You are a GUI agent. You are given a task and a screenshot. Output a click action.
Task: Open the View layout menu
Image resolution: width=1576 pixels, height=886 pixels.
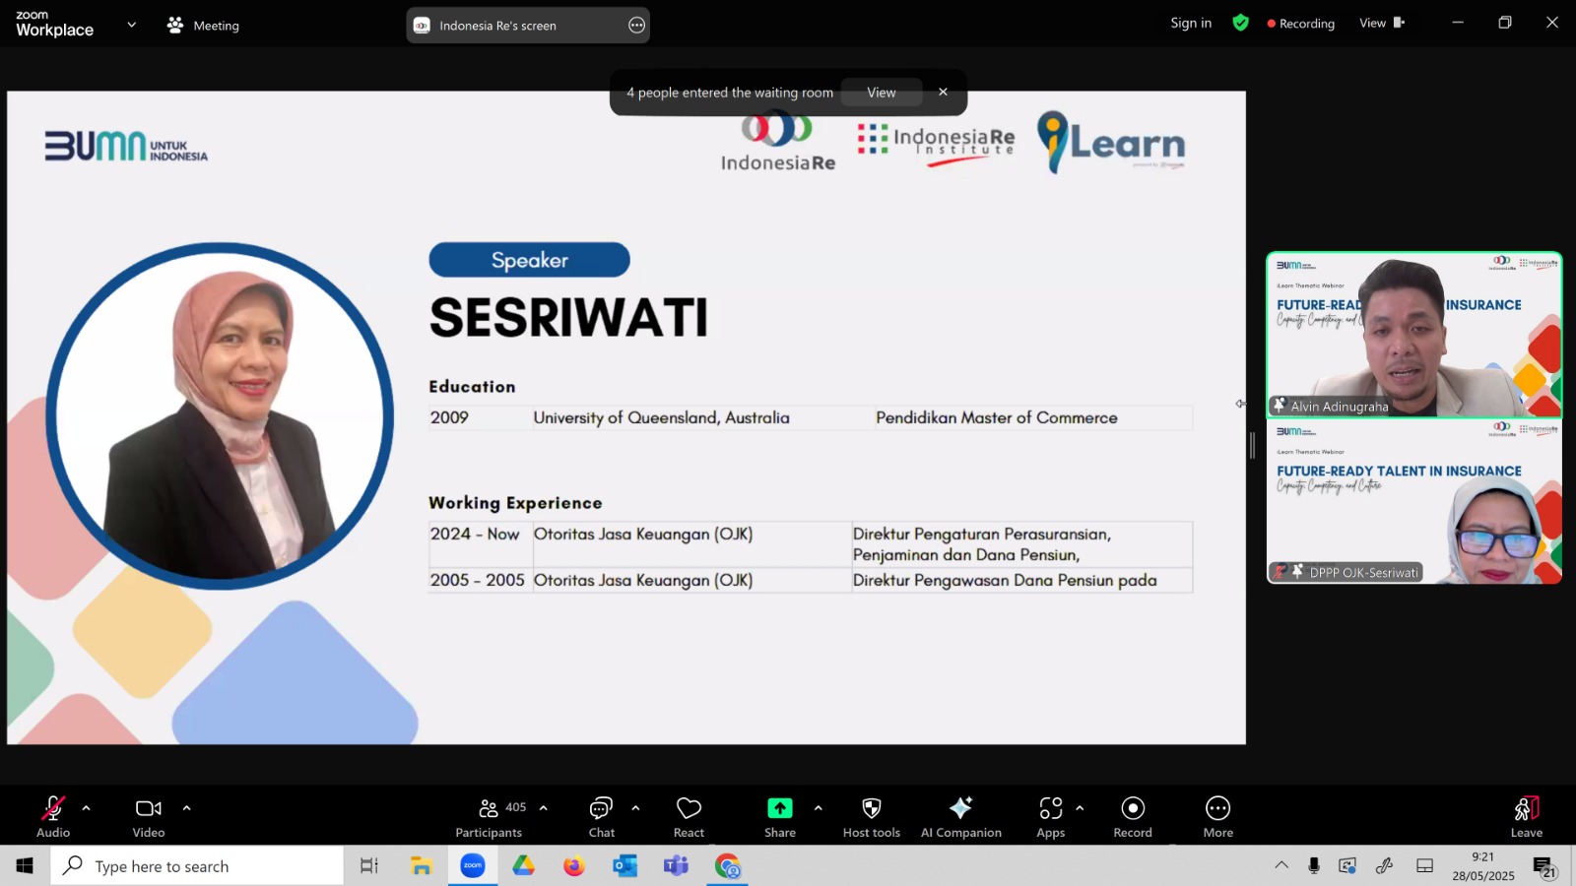coord(1382,23)
